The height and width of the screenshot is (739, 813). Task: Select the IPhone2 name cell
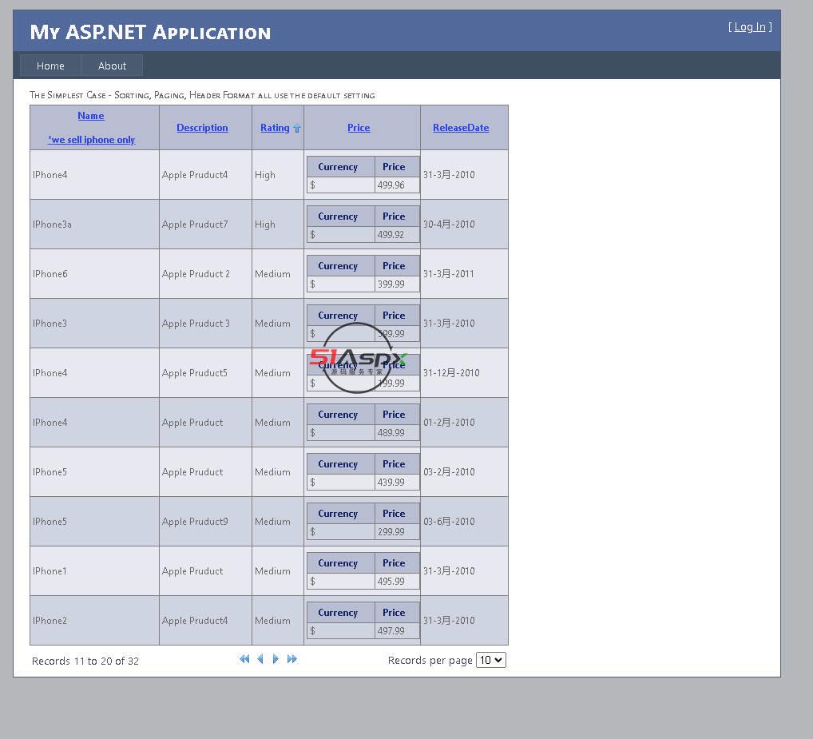94,620
